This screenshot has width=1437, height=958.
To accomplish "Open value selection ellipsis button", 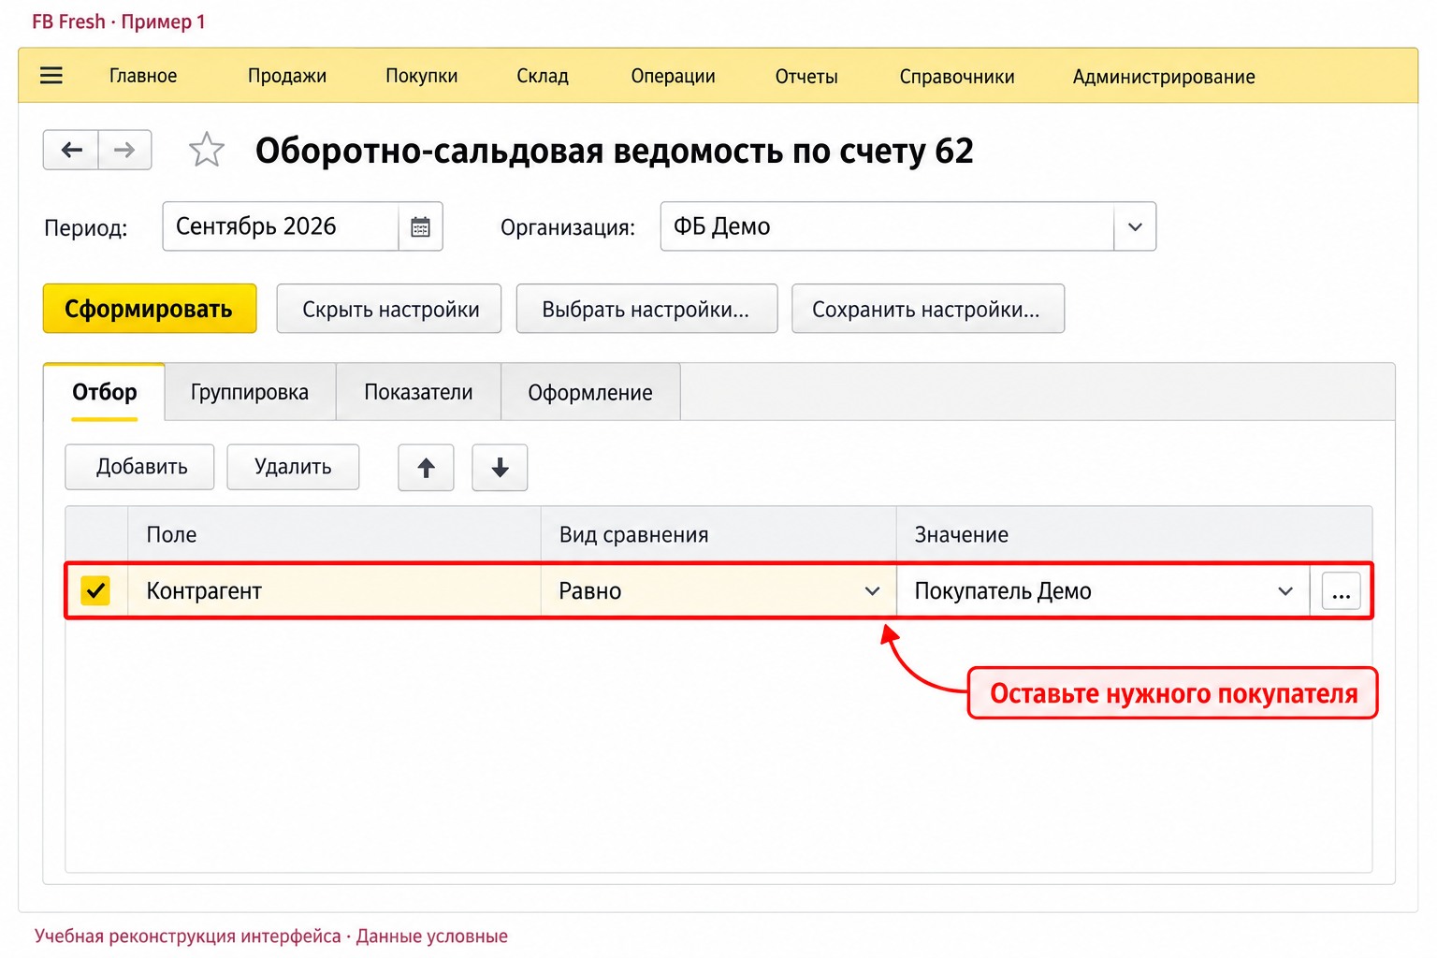I will (1341, 591).
